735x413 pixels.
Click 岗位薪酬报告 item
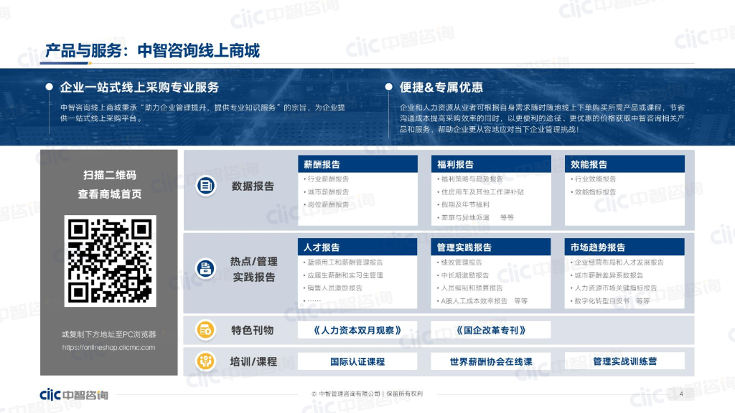point(328,204)
